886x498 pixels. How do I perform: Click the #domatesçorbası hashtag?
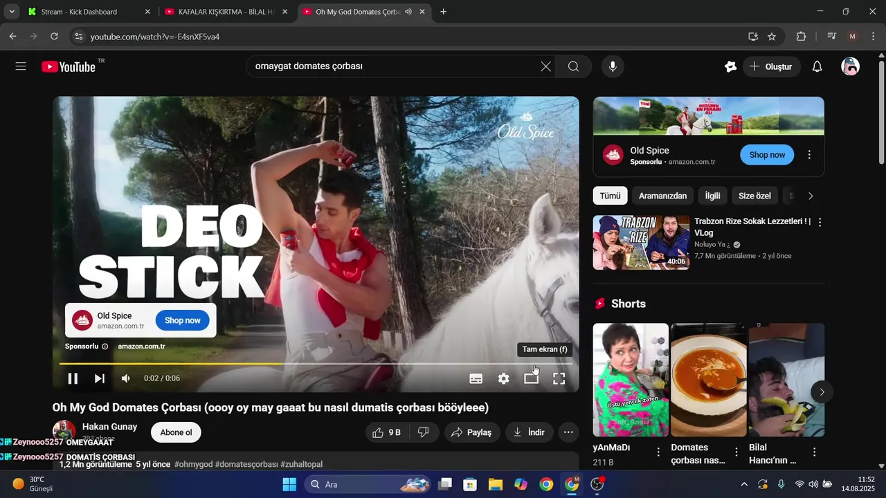coord(246,464)
